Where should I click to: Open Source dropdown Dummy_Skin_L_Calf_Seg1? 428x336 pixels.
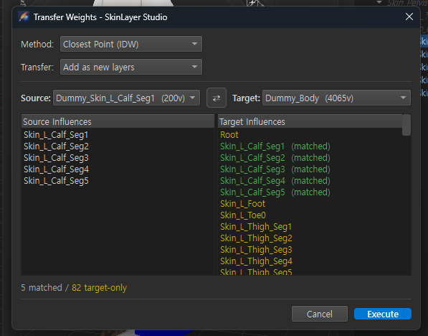point(126,98)
